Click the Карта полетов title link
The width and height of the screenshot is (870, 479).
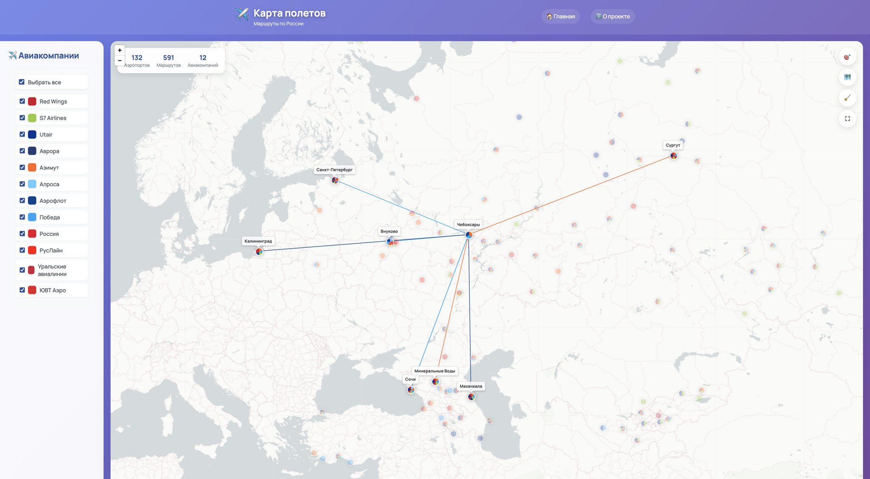(289, 13)
